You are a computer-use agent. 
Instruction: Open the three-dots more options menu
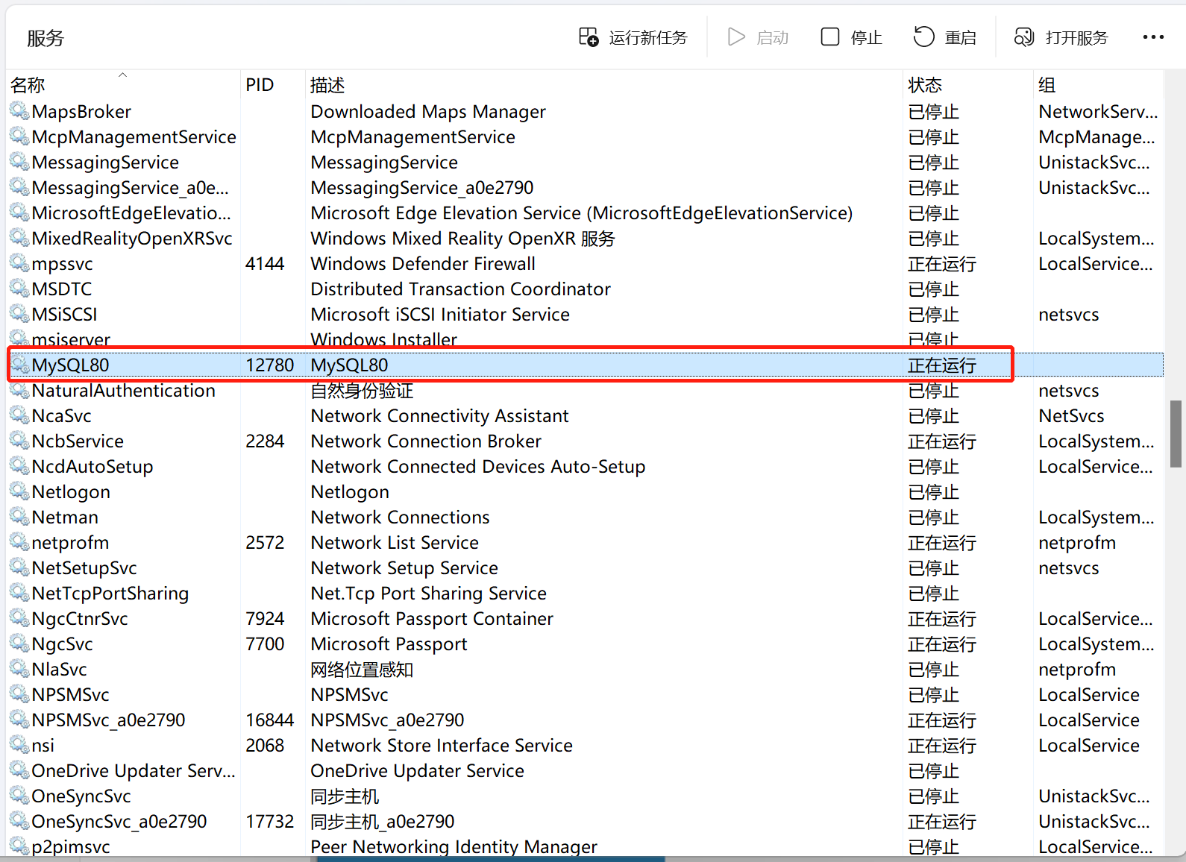1153,37
